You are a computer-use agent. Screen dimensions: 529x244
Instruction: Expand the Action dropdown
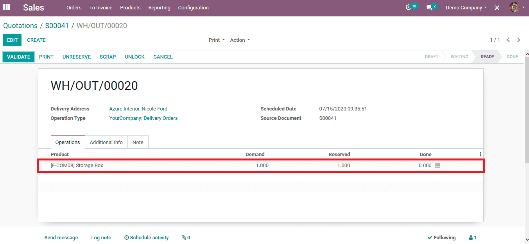240,40
